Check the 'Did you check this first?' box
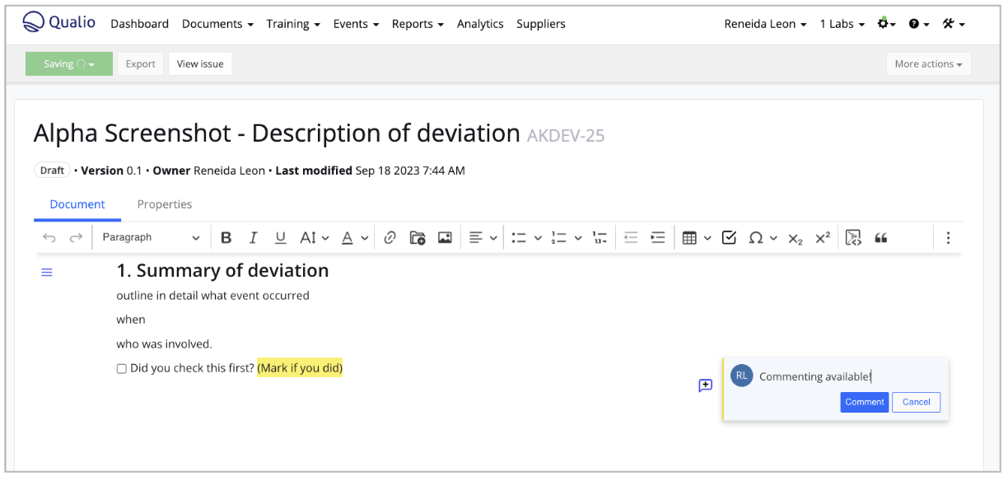Screen dimensions: 1008x481 [x=122, y=369]
